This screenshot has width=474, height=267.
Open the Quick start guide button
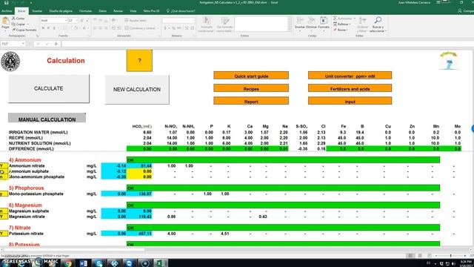(x=251, y=76)
